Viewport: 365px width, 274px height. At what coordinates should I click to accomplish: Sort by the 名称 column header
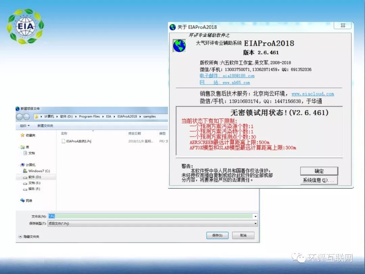[x=64, y=133]
